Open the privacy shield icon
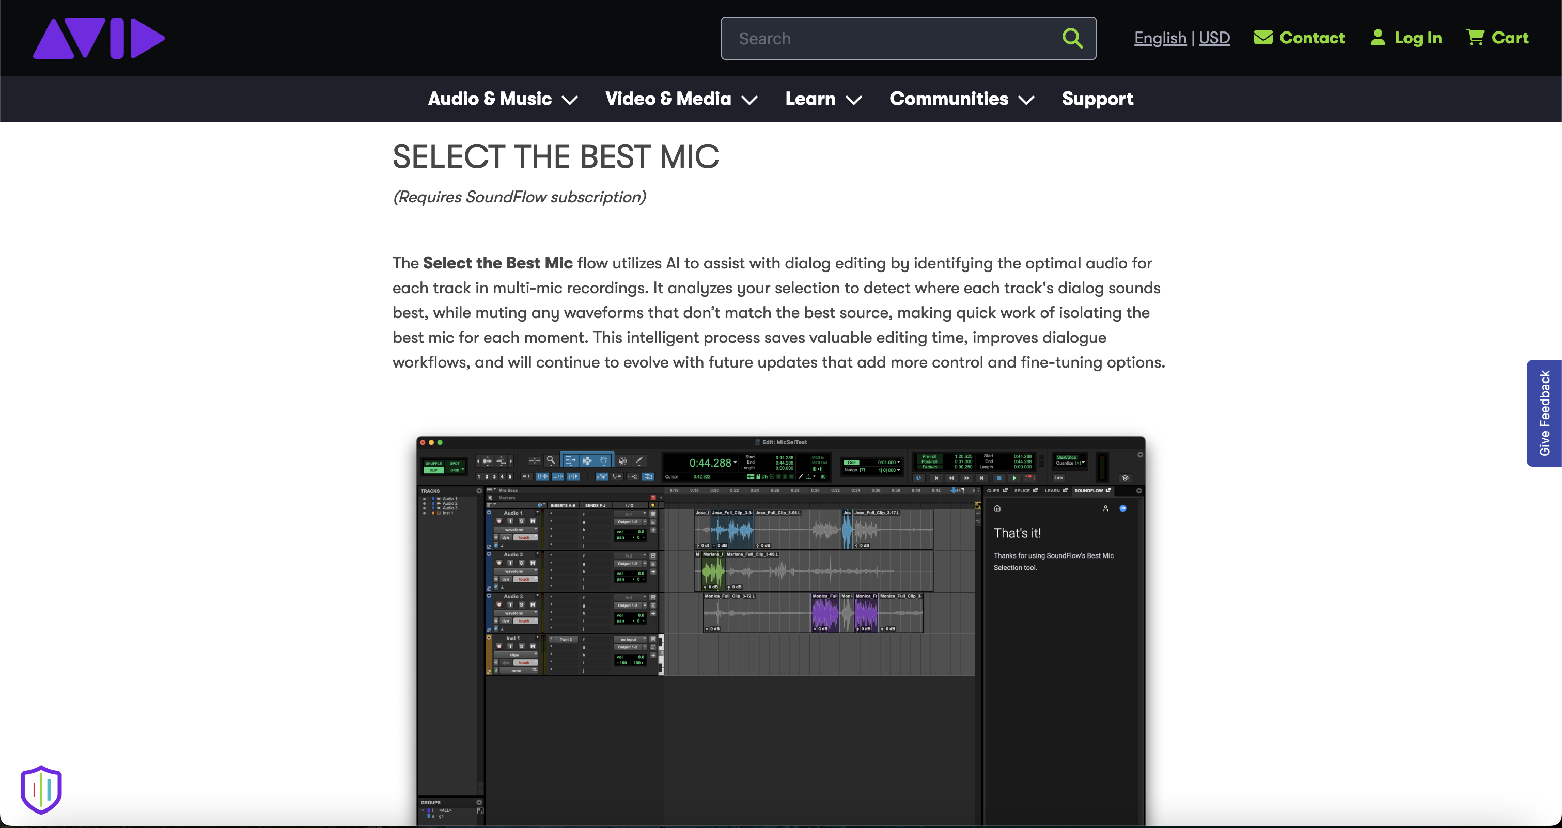The image size is (1562, 828). tap(41, 789)
